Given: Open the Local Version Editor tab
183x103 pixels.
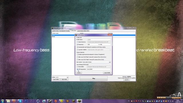Looking at the screenshot, I should [83, 31].
